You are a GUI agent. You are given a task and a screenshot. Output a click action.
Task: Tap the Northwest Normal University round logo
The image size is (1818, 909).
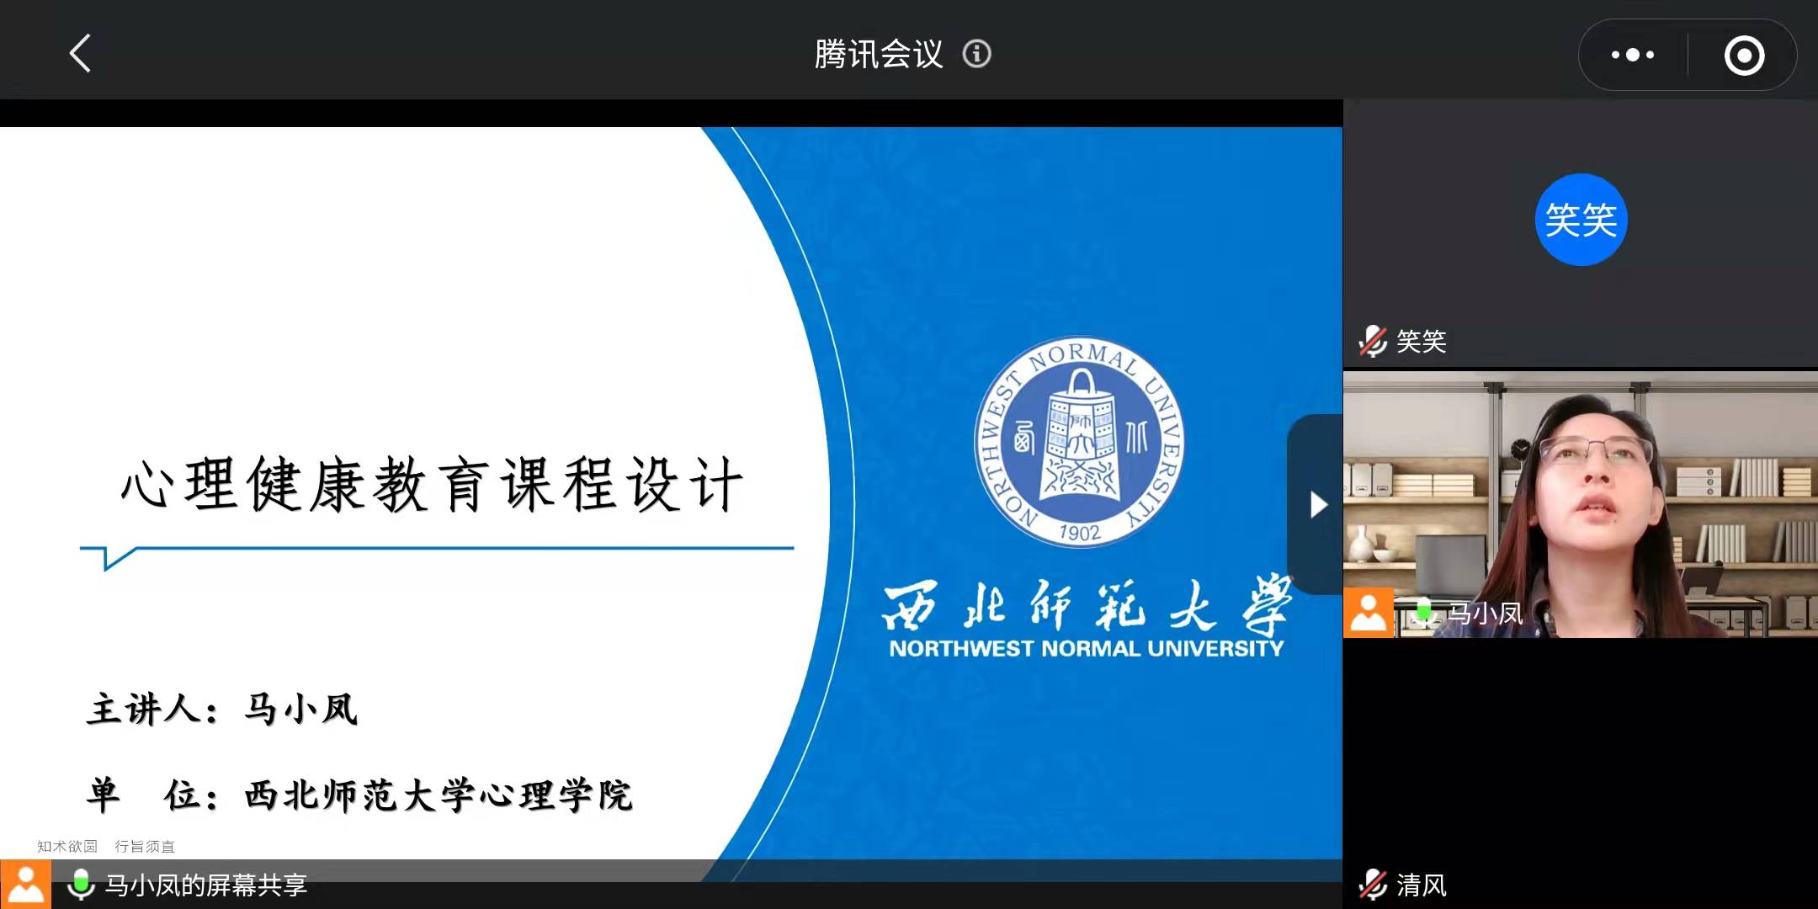[1079, 442]
